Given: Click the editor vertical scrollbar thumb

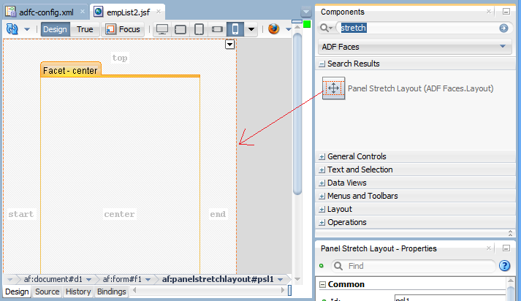Looking at the screenshot, I should pyautogui.click(x=297, y=114).
